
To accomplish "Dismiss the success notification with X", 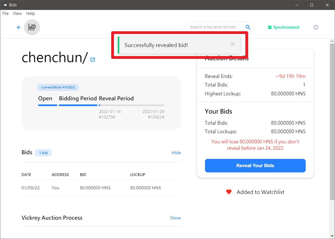I will pos(233,44).
